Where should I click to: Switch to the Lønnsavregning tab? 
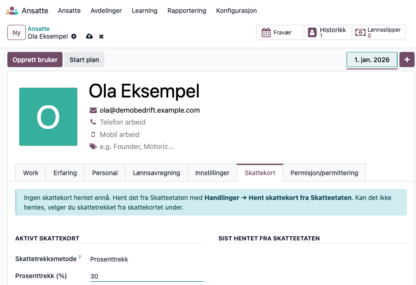pyautogui.click(x=157, y=173)
